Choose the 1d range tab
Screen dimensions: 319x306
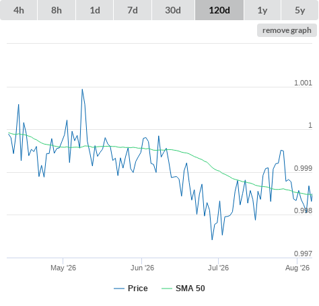pyautogui.click(x=95, y=10)
